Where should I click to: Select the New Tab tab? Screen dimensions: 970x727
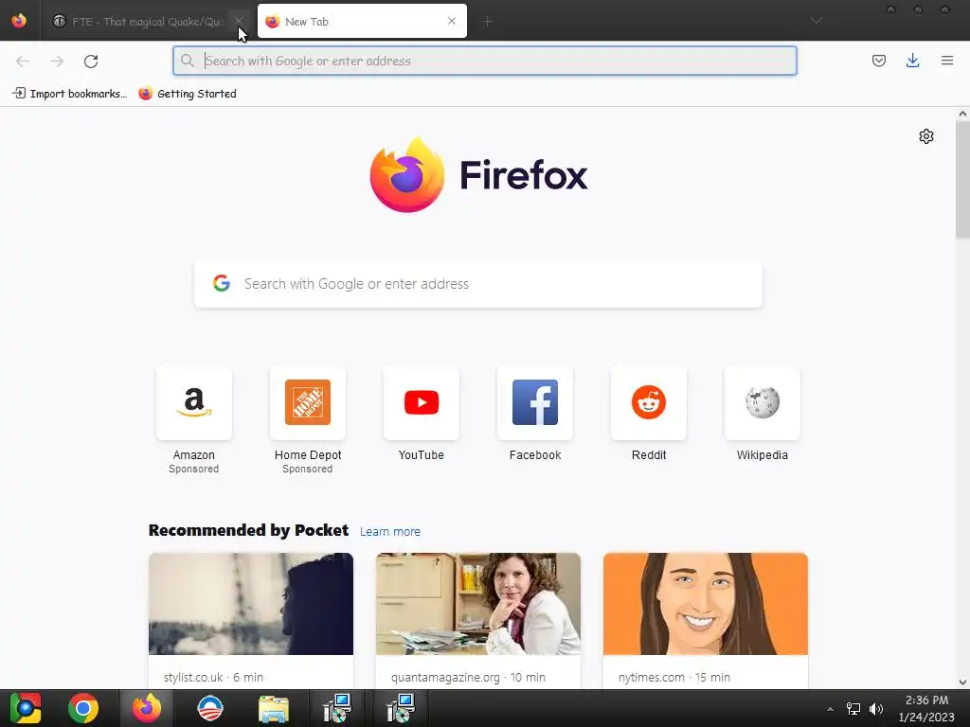362,22
